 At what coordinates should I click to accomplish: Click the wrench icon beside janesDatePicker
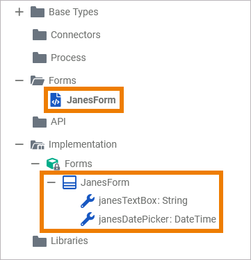(x=88, y=219)
